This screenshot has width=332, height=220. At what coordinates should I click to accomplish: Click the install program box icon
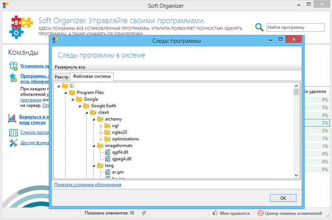tap(13, 66)
